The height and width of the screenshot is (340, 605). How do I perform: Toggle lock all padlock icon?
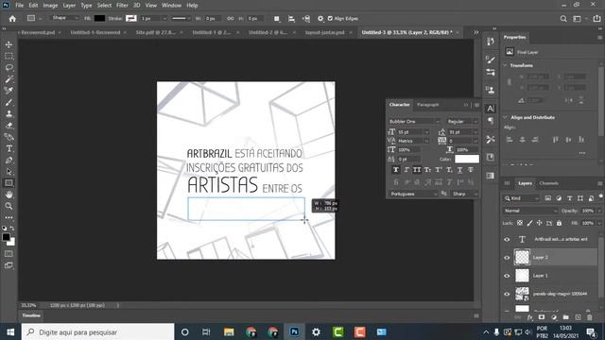559,223
